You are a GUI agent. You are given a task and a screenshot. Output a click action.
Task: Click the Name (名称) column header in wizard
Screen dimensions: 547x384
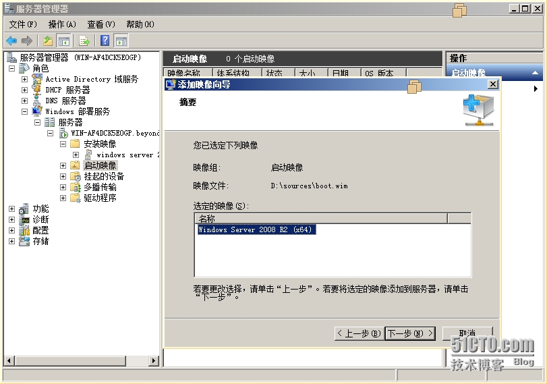click(320, 219)
